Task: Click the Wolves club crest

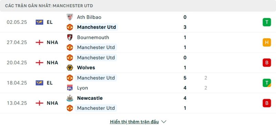Action: pos(70,68)
